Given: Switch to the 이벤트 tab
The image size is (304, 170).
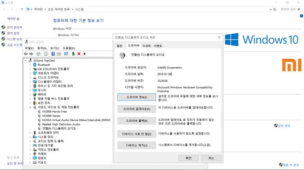Looking at the screenshot, I should click(158, 46).
